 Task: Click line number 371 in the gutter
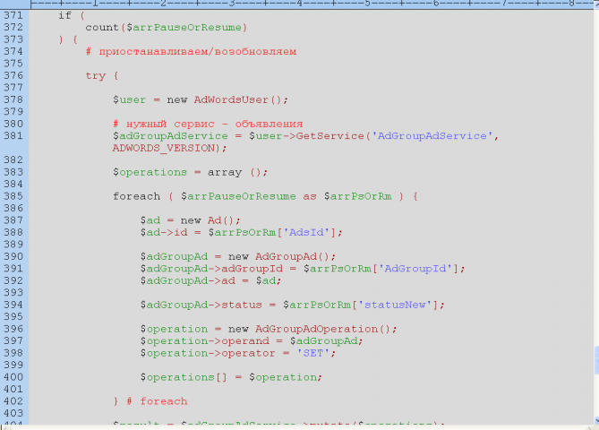(x=13, y=15)
